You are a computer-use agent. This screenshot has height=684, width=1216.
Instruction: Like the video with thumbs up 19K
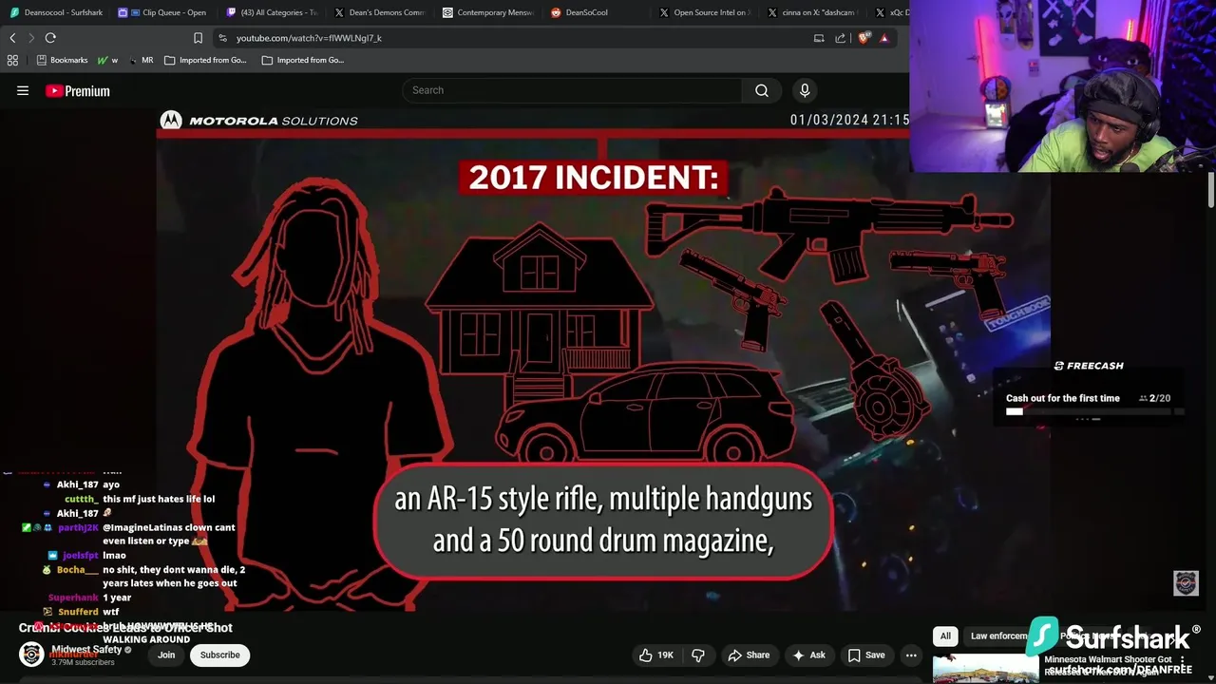click(x=656, y=655)
